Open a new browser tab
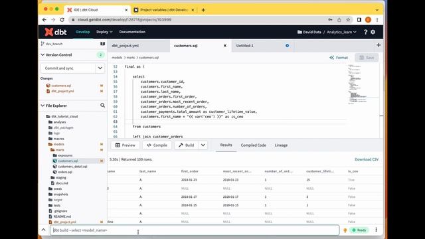Viewport: 425px width, 239px height. (x=203, y=10)
